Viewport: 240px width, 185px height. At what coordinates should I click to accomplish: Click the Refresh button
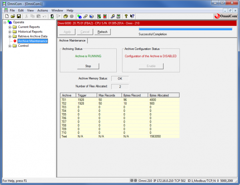[x=102, y=32]
